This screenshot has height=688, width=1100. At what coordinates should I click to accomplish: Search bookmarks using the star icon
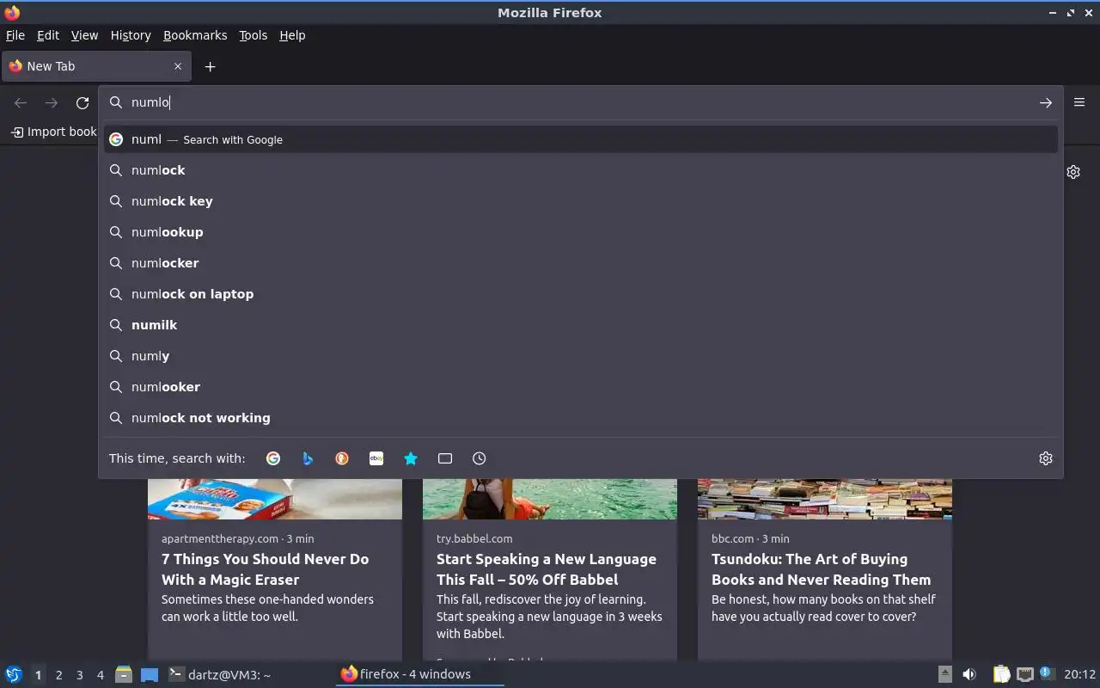click(x=411, y=458)
